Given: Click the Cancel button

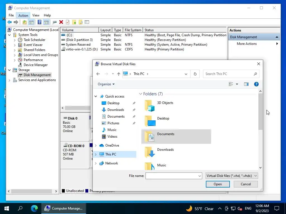Looking at the screenshot, I should click(246, 184).
